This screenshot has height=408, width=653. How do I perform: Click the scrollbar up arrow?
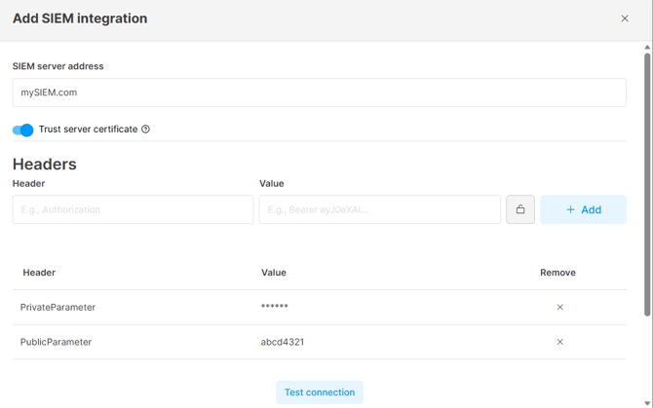click(x=647, y=48)
